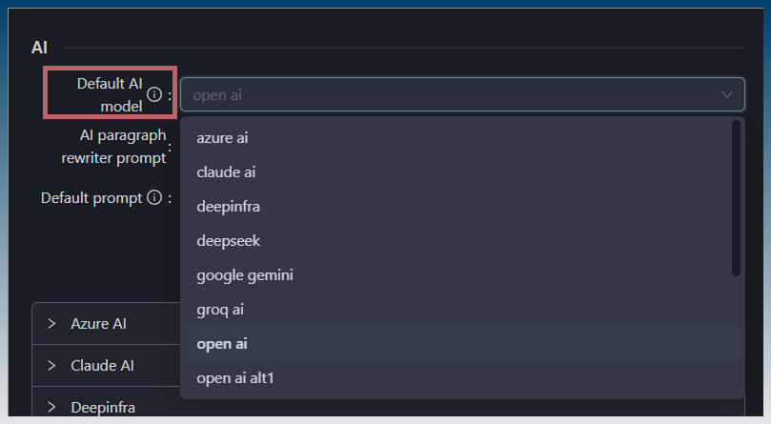The width and height of the screenshot is (771, 424).
Task: Pick deepinfra in the dropdown list
Action: pos(228,207)
